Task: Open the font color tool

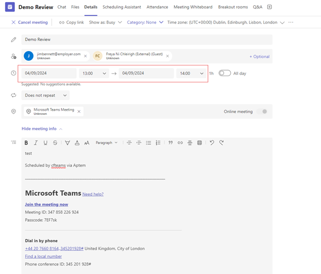Action: click(x=77, y=143)
